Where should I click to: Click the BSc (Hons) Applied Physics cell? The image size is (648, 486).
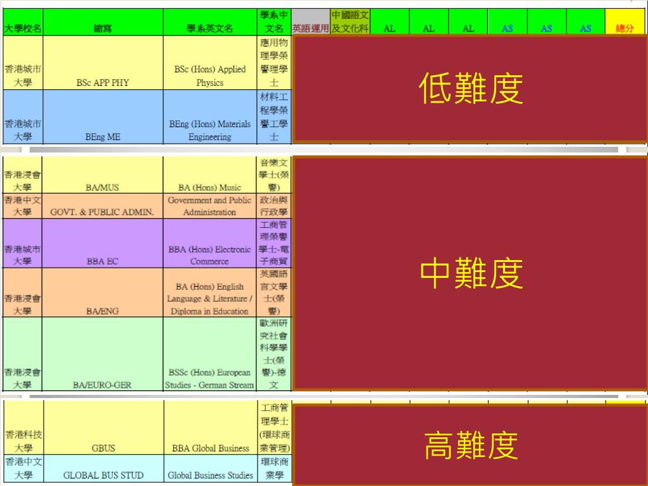point(210,63)
